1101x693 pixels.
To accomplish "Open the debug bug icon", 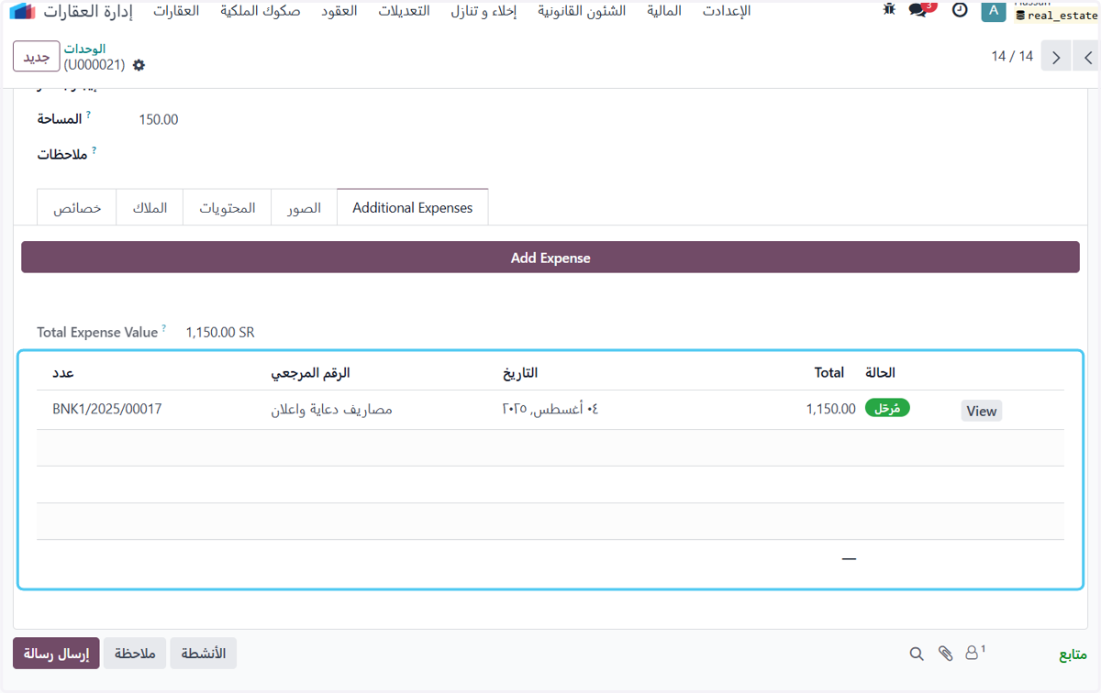I will 888,9.
